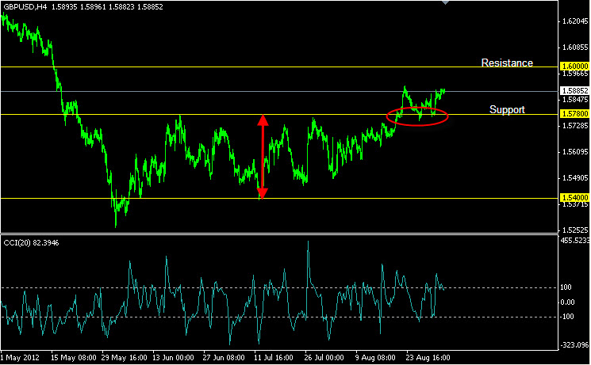Click the 455.5233 CCI scale value

[576, 241]
